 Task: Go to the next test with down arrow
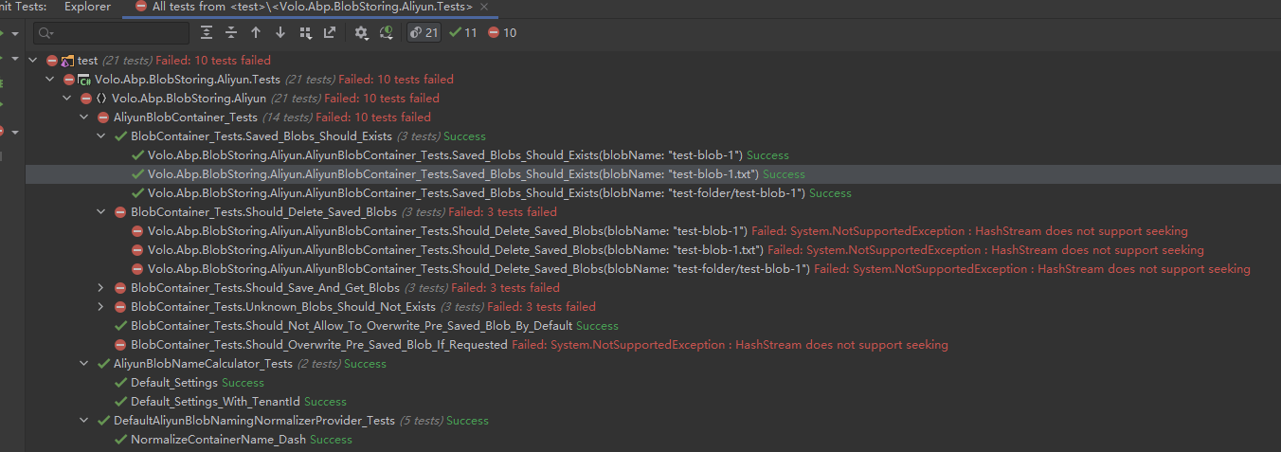280,33
